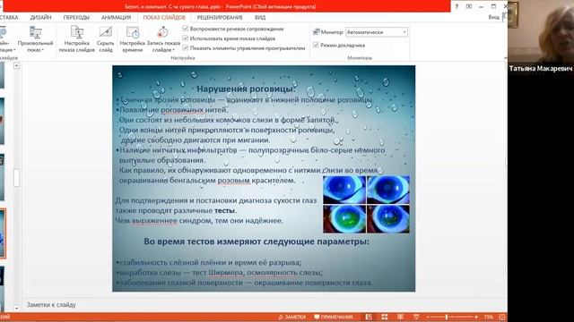Click Татьяна Макаревич participant video tile
This screenshot has width=574, height=322.
541,37
